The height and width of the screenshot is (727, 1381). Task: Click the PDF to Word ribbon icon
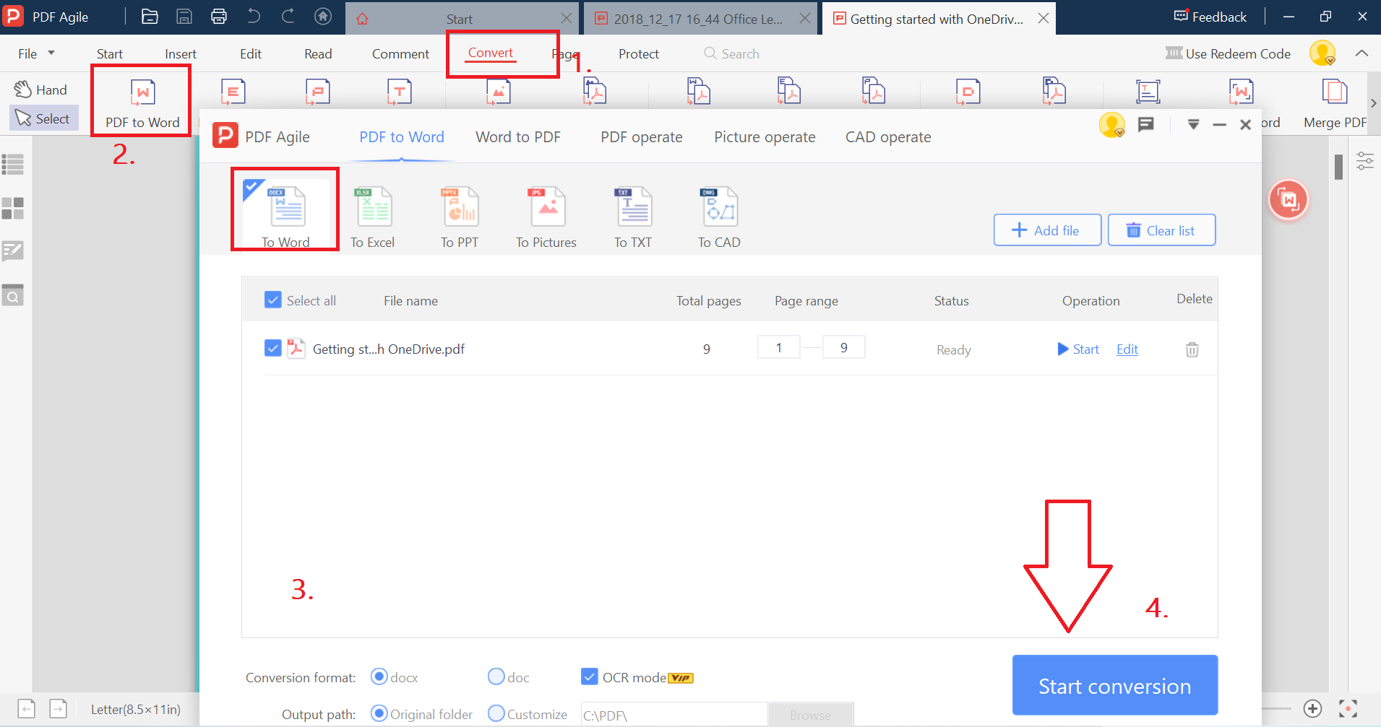click(142, 92)
